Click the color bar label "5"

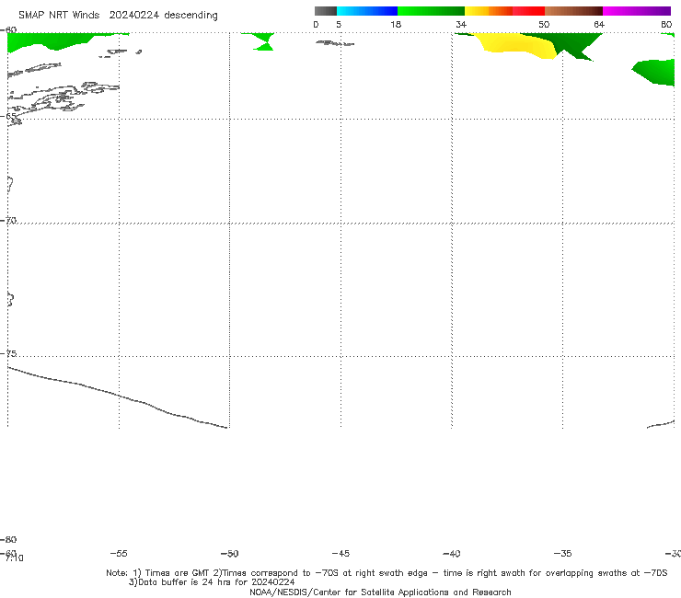coord(339,25)
